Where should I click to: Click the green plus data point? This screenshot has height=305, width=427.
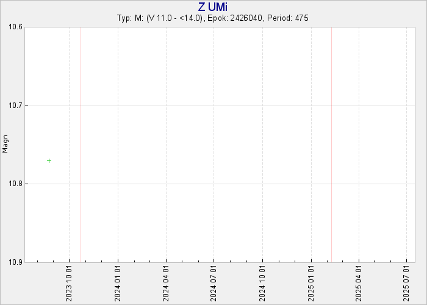pyautogui.click(x=49, y=160)
